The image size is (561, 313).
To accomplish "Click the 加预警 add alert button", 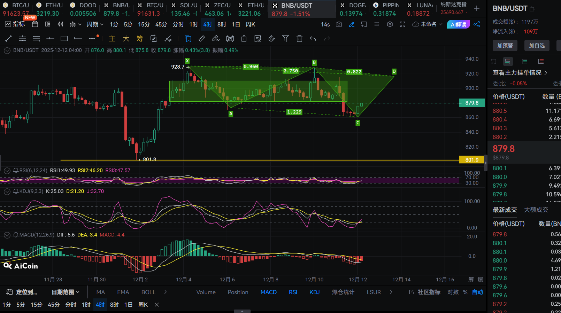I will pos(505,46).
